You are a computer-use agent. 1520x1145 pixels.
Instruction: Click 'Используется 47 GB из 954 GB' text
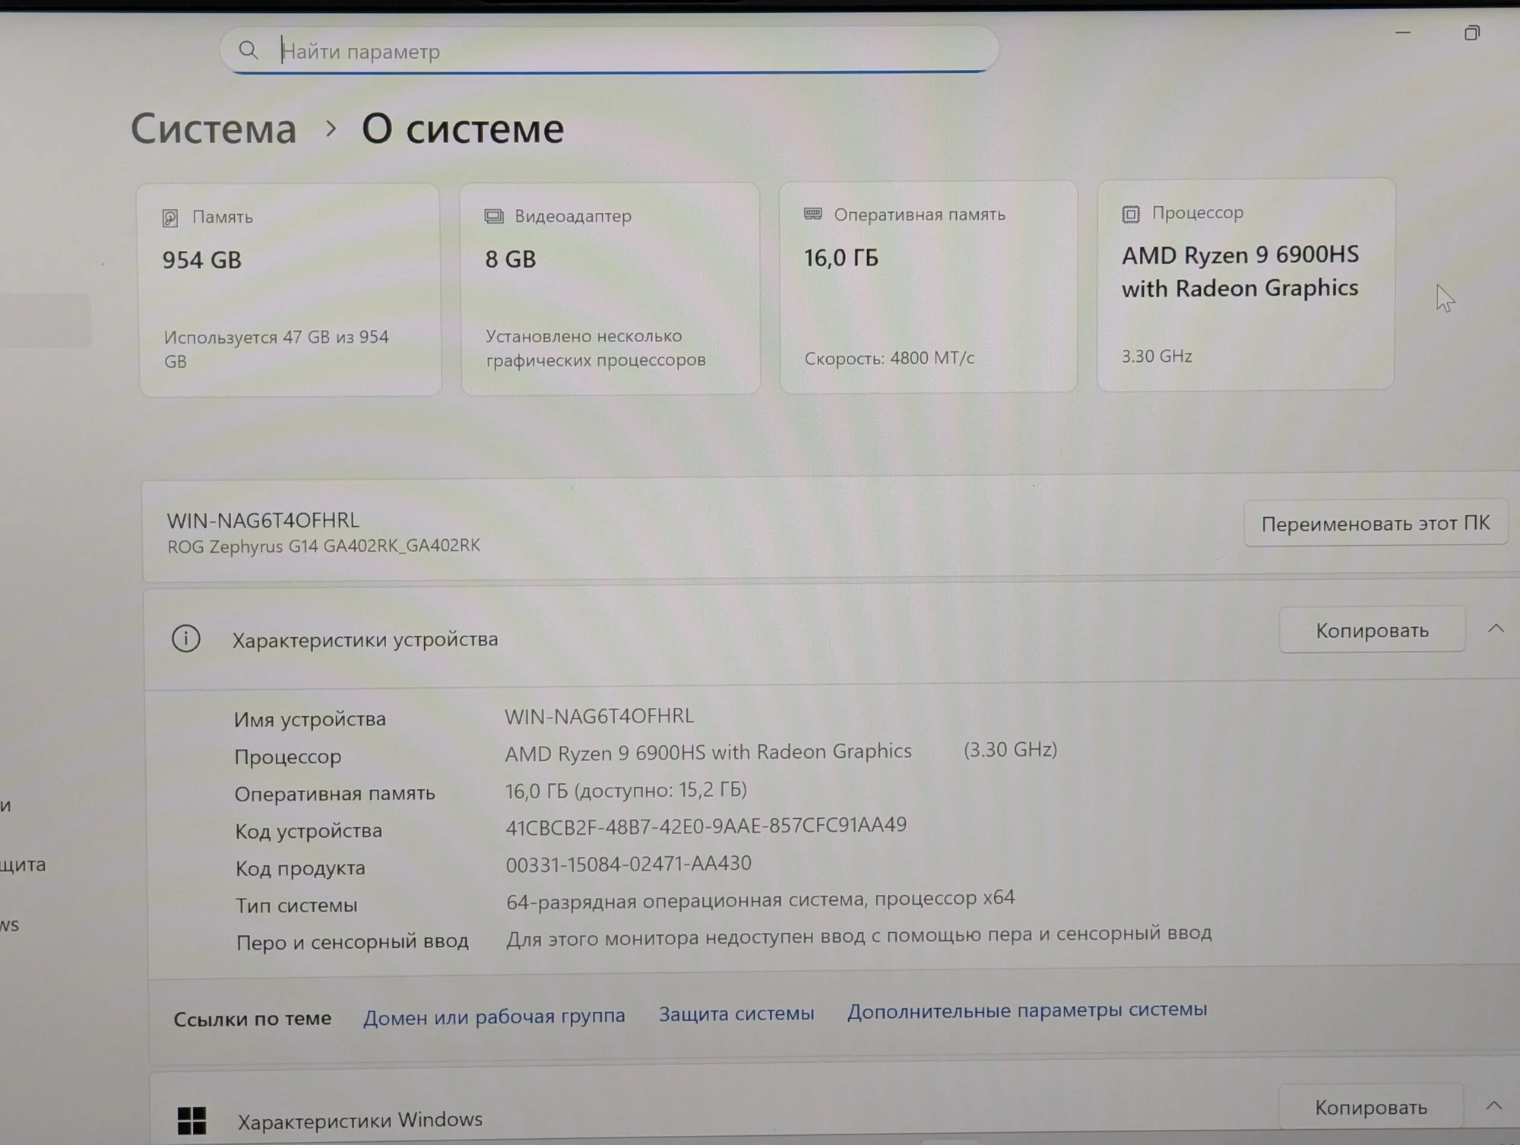coord(277,348)
